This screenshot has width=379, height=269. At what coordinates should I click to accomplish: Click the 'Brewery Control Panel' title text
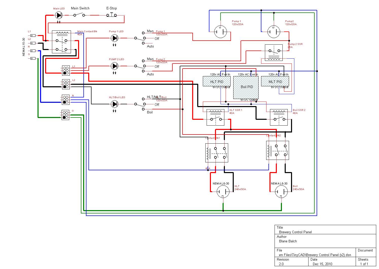295,232
